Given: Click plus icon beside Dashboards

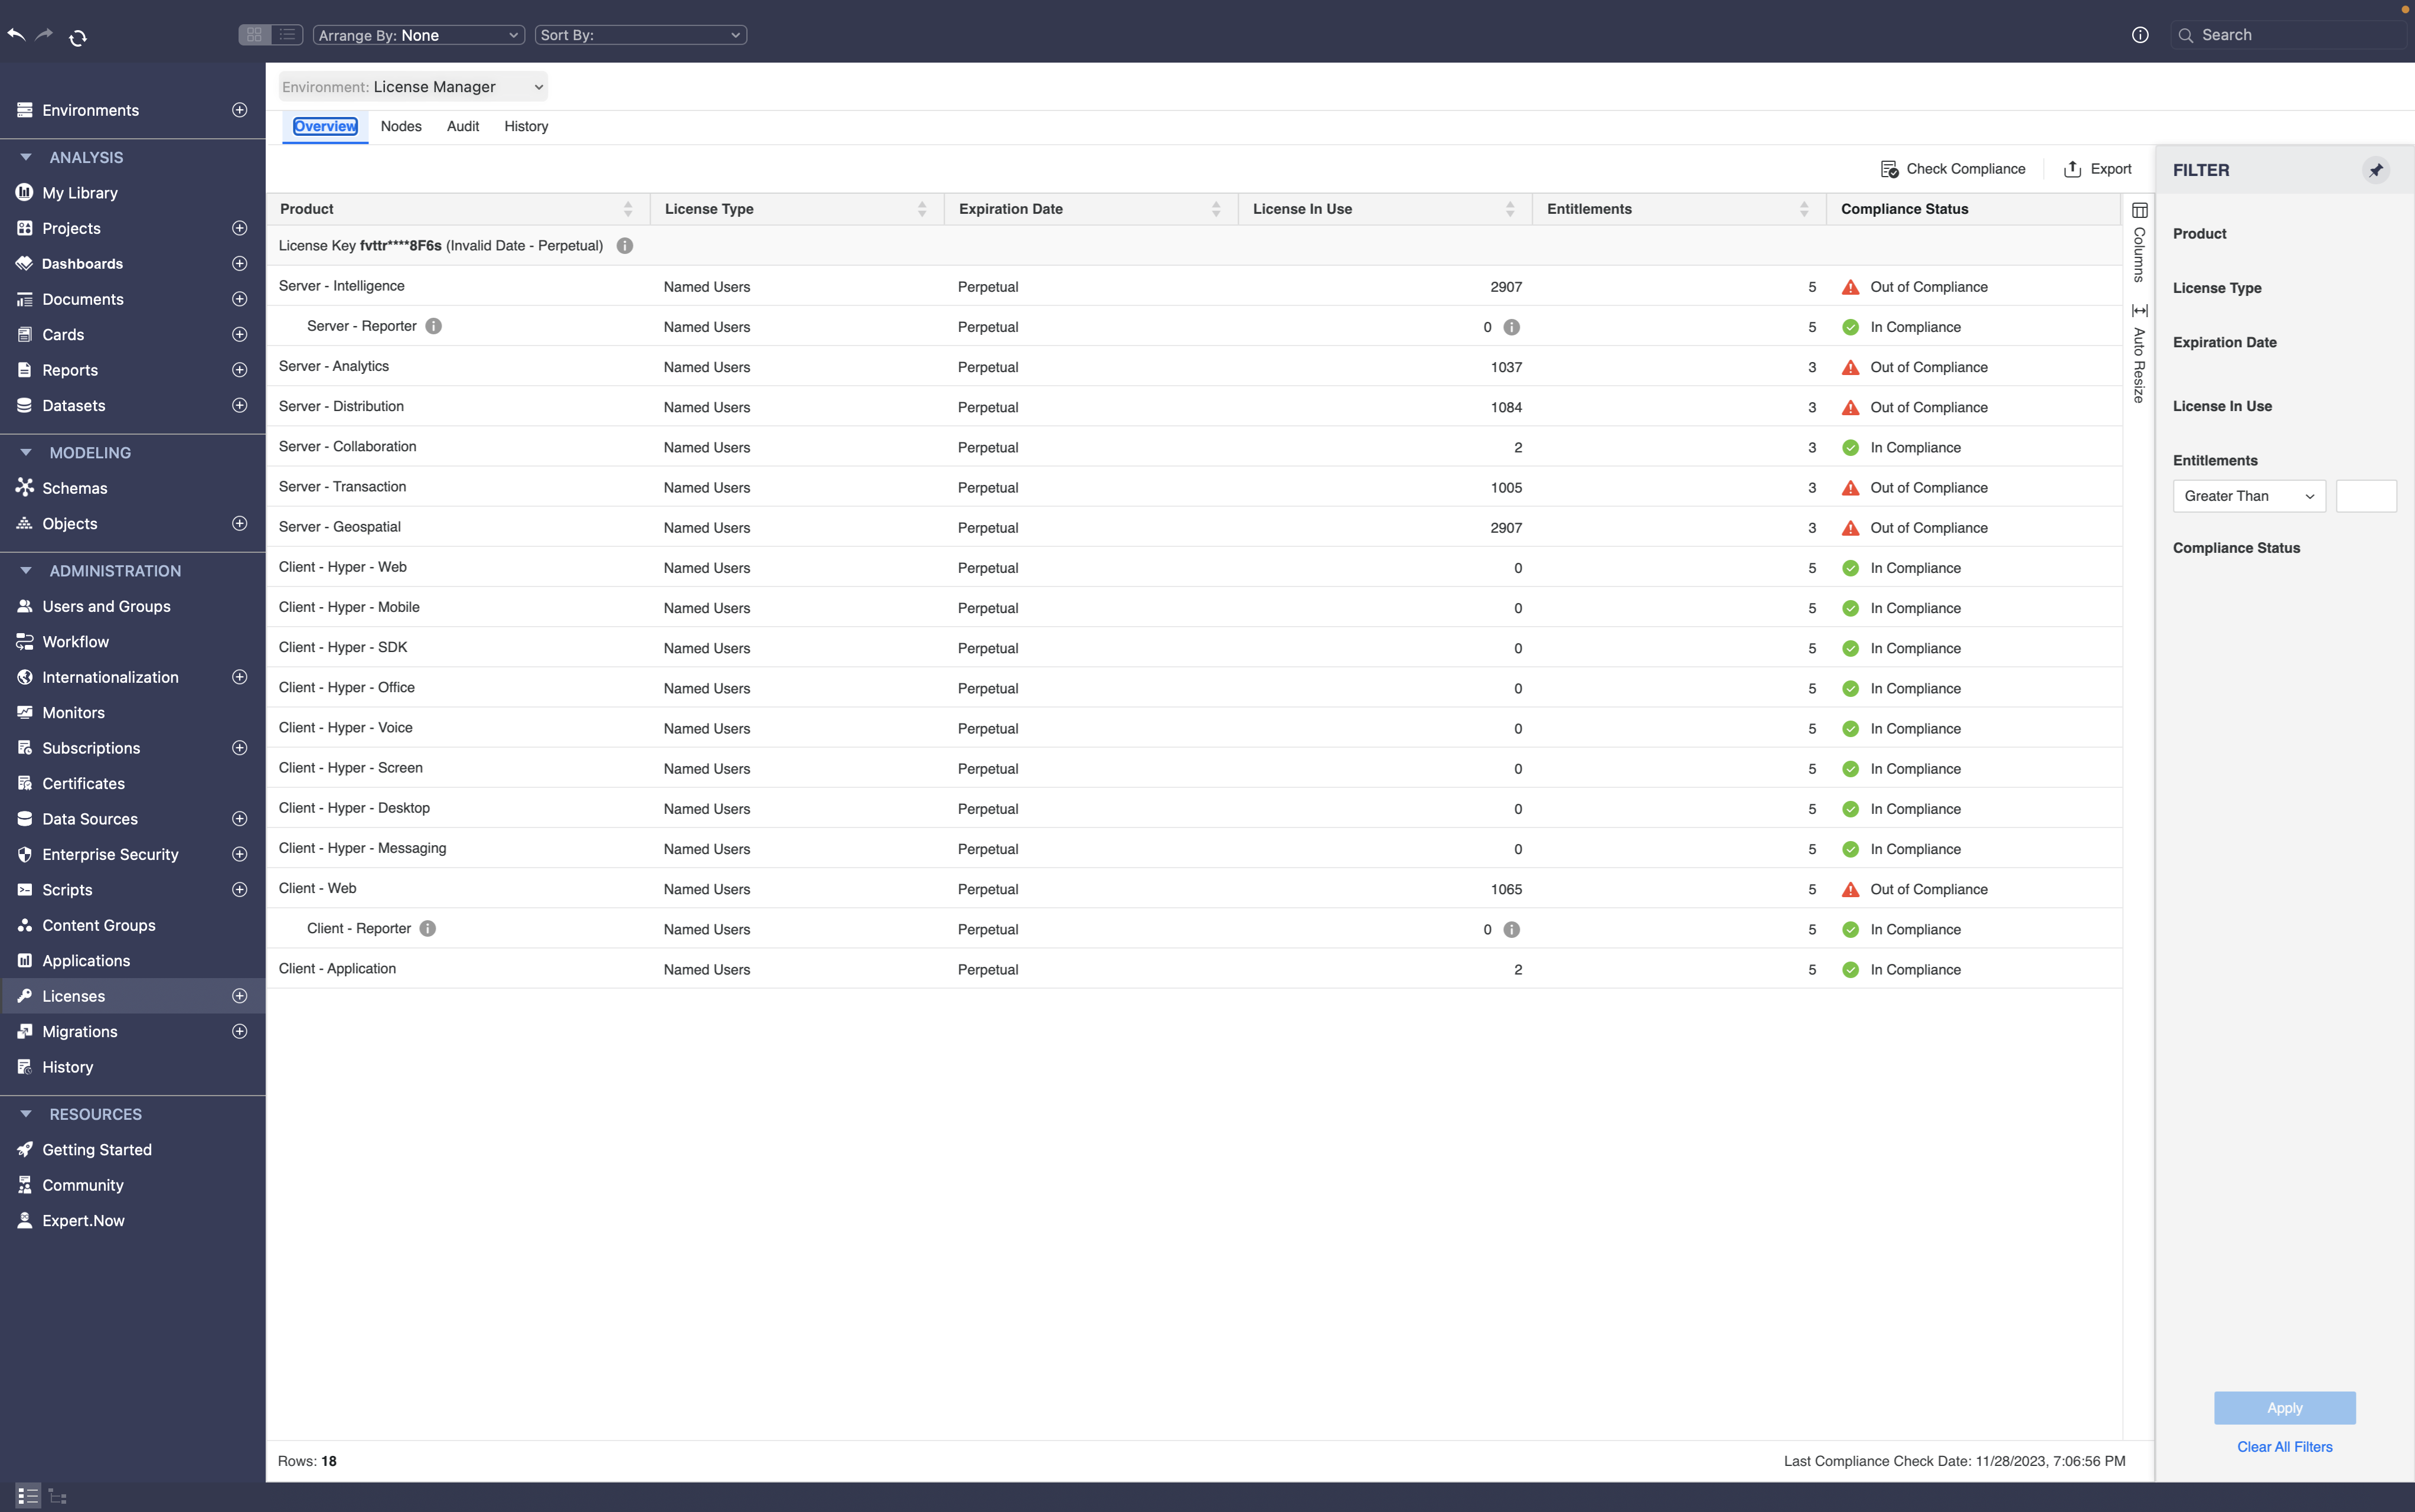Looking at the screenshot, I should tap(240, 264).
